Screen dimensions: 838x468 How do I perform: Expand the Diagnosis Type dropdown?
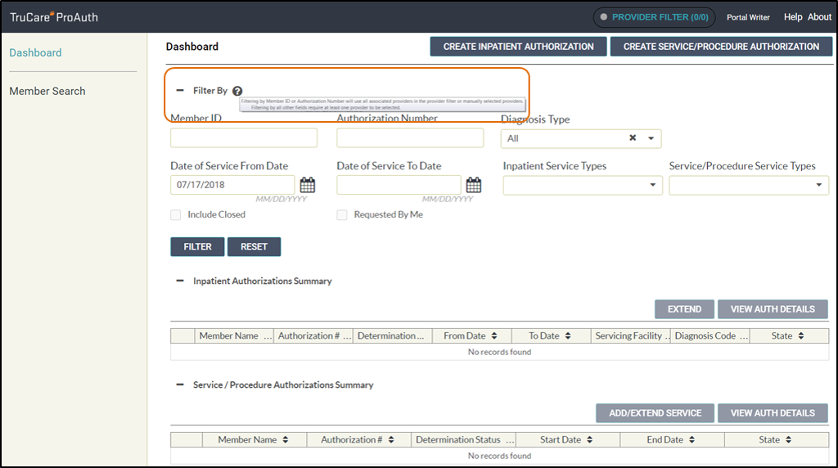651,138
